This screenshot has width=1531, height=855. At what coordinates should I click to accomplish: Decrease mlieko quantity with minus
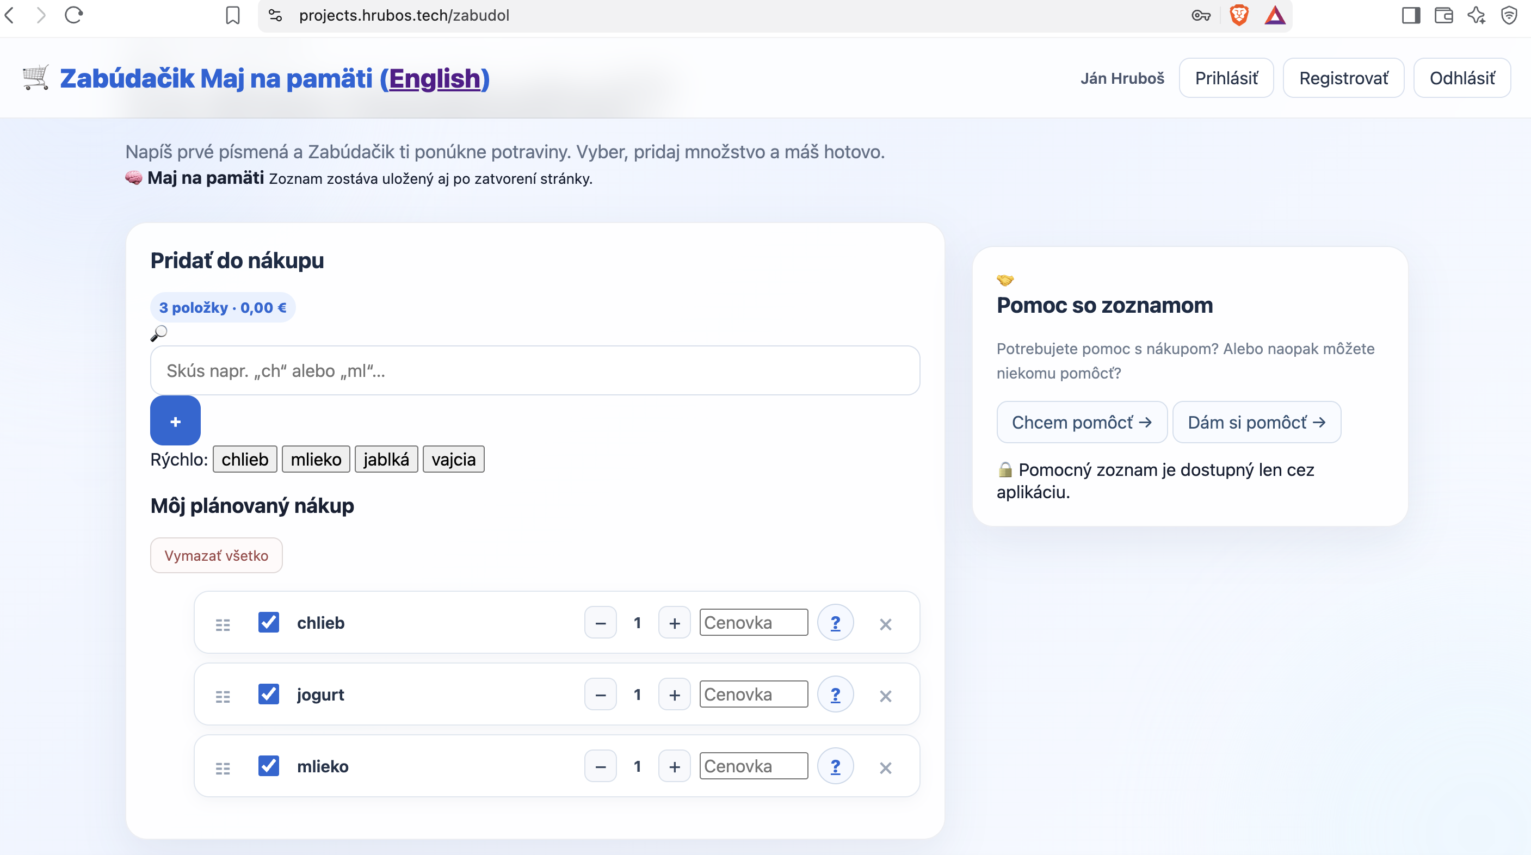coord(600,766)
